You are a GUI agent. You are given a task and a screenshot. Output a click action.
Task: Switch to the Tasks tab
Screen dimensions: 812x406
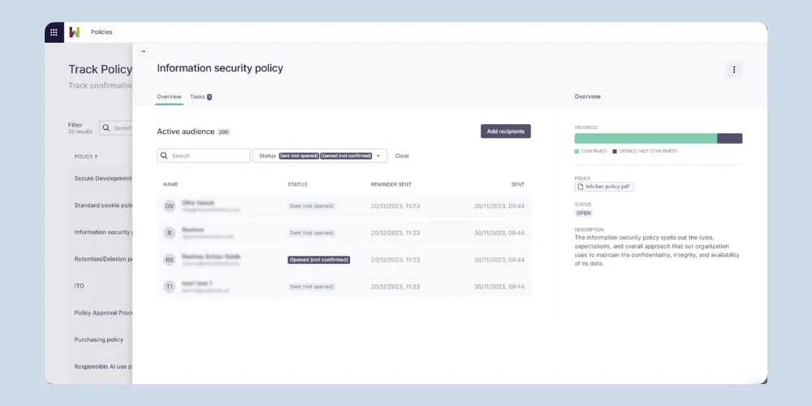(x=201, y=97)
